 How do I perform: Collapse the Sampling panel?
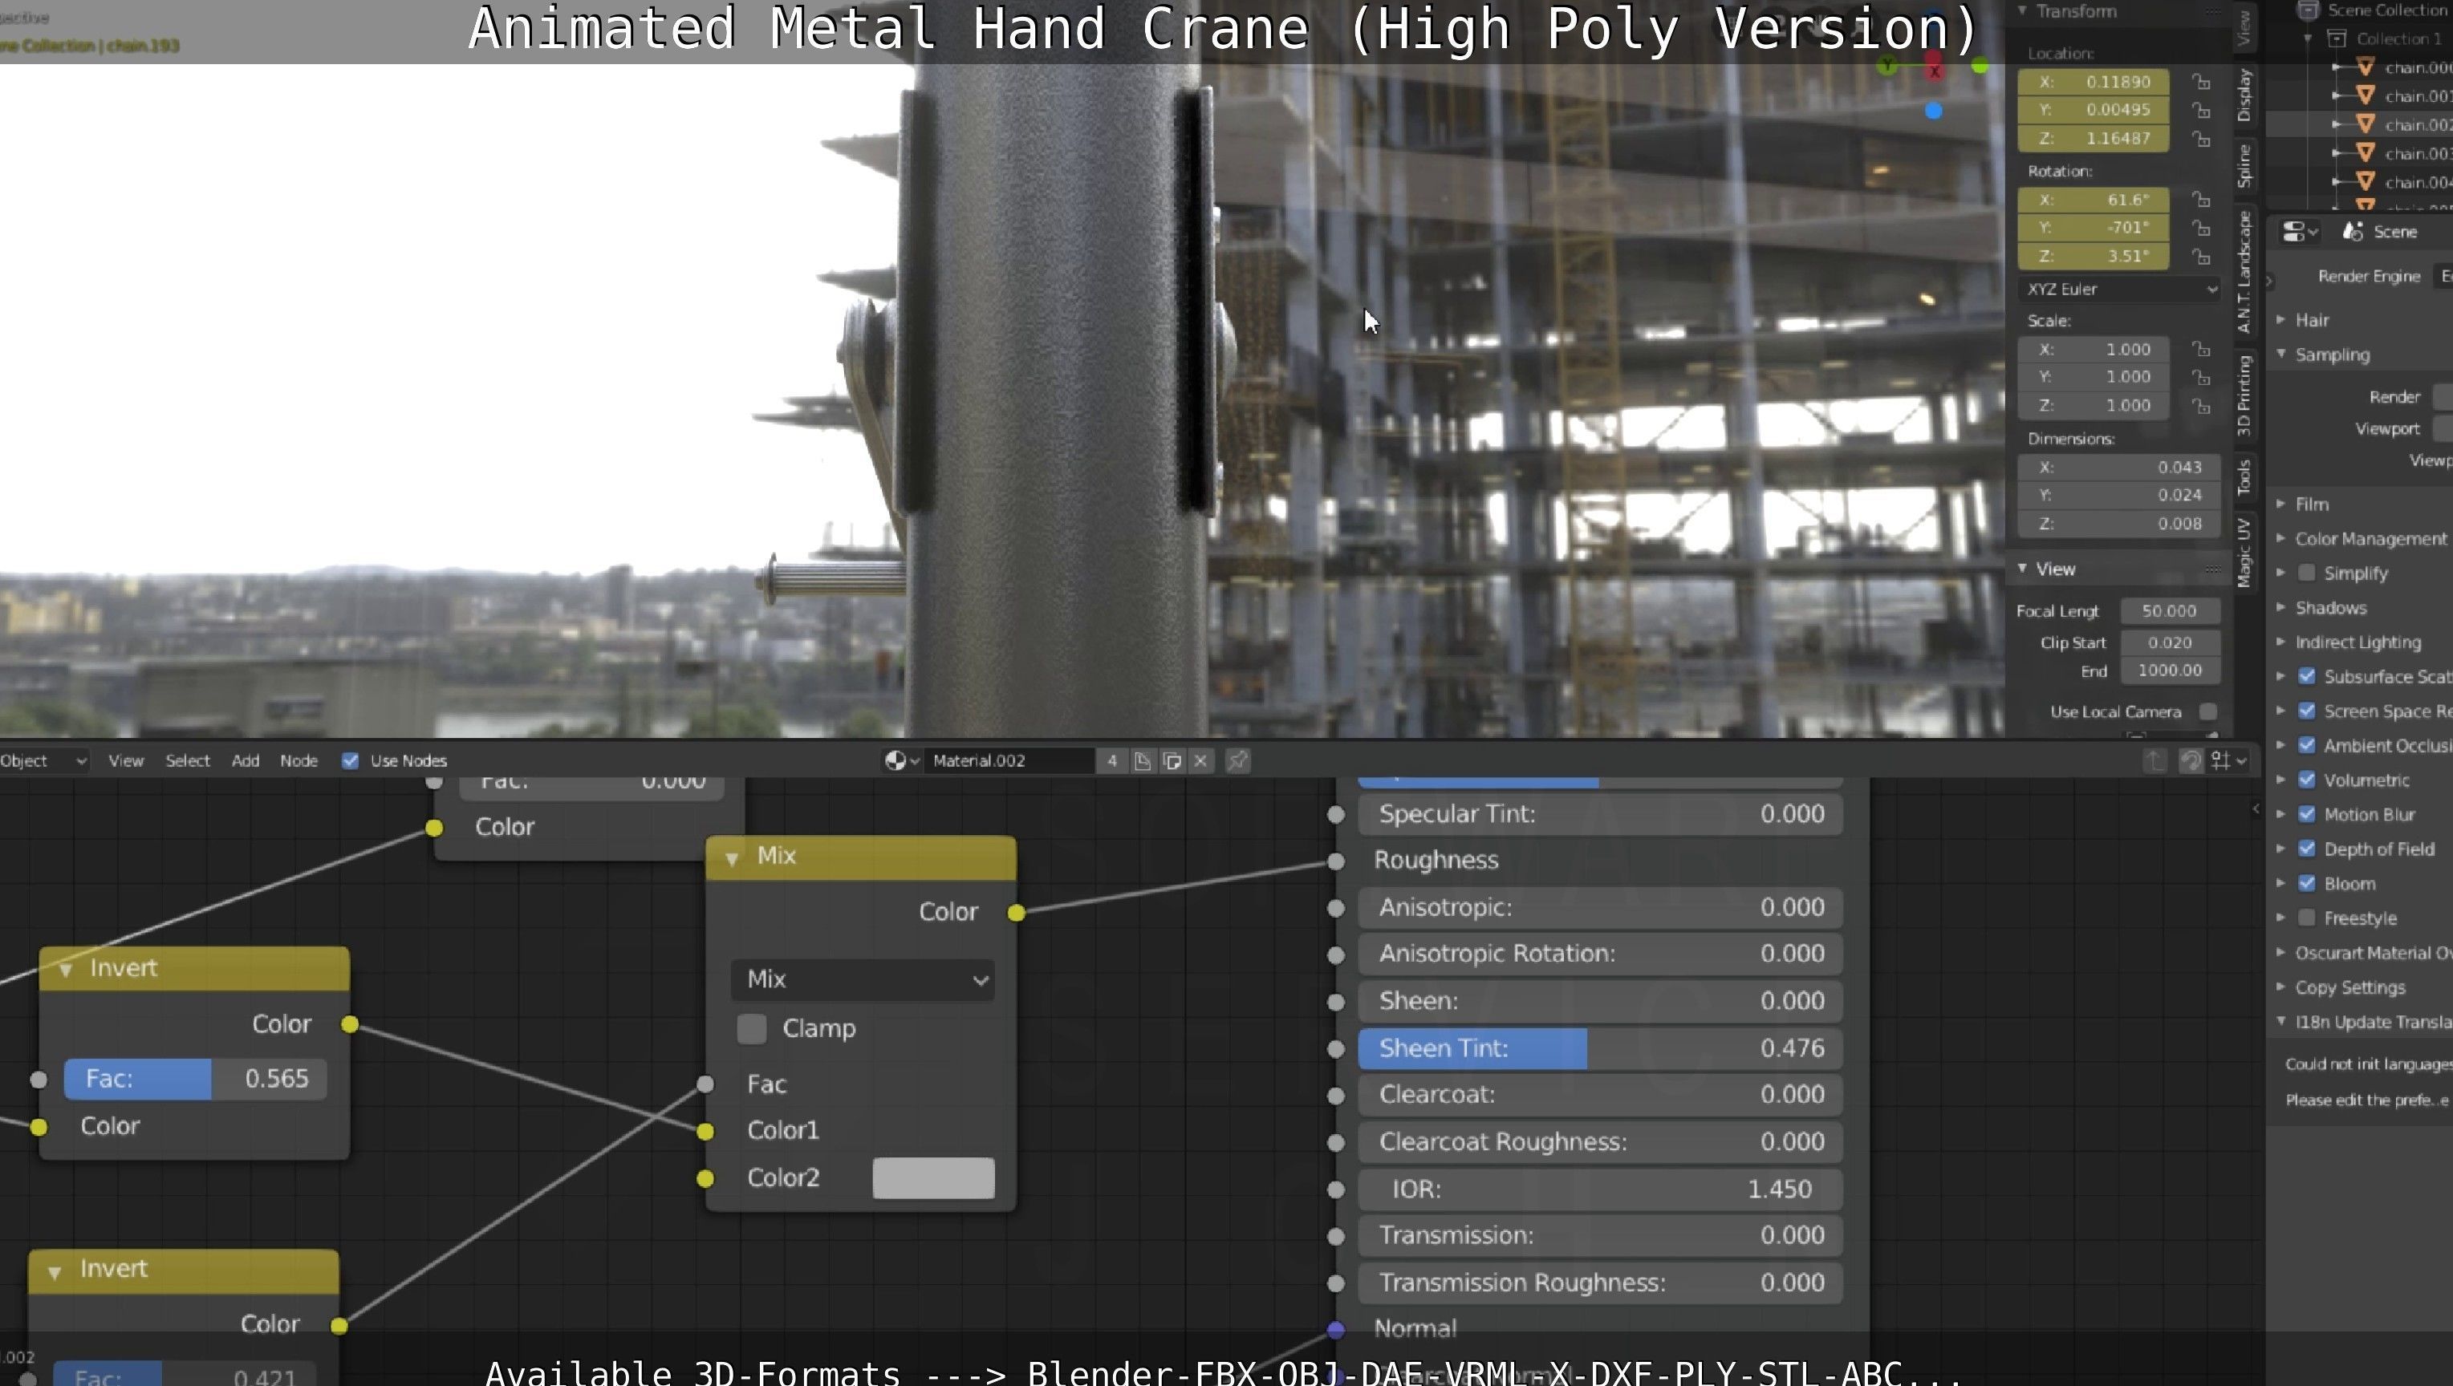[2280, 354]
